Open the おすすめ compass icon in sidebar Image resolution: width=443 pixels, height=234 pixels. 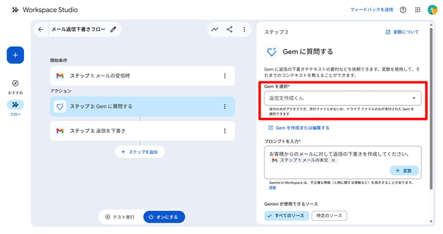click(15, 83)
